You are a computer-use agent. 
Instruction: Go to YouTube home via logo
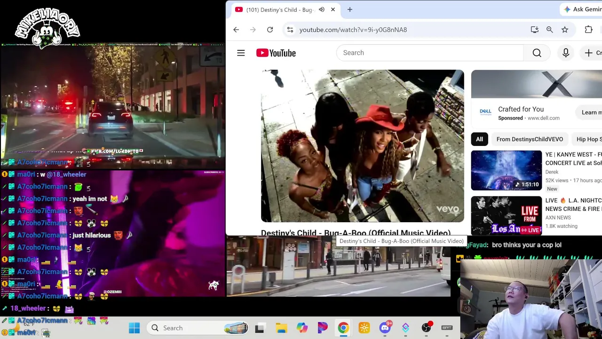276,53
